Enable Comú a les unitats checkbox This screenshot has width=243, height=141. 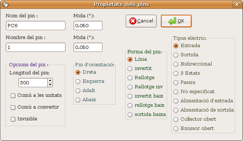click(13, 96)
